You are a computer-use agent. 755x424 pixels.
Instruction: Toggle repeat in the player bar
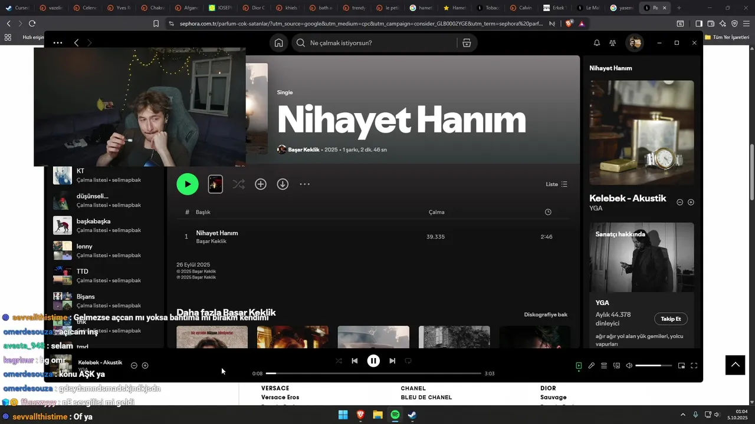click(x=408, y=361)
